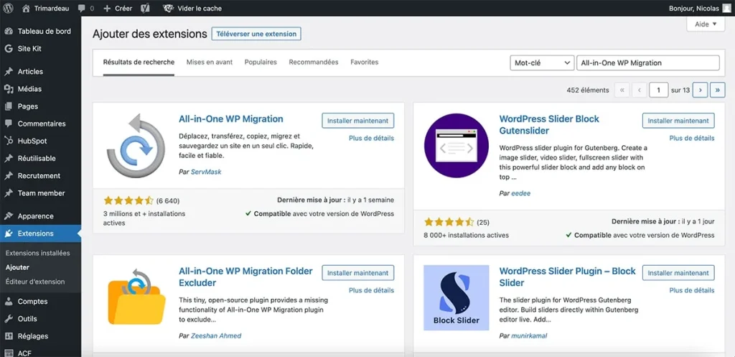The width and height of the screenshot is (735, 357).
Task: Open the comments bubble icon in the admin bar
Action: click(x=82, y=9)
